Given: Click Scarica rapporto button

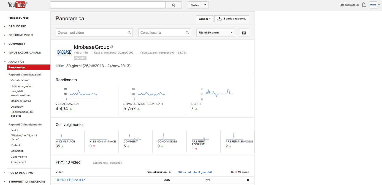Looking at the screenshot, I should point(232,19).
